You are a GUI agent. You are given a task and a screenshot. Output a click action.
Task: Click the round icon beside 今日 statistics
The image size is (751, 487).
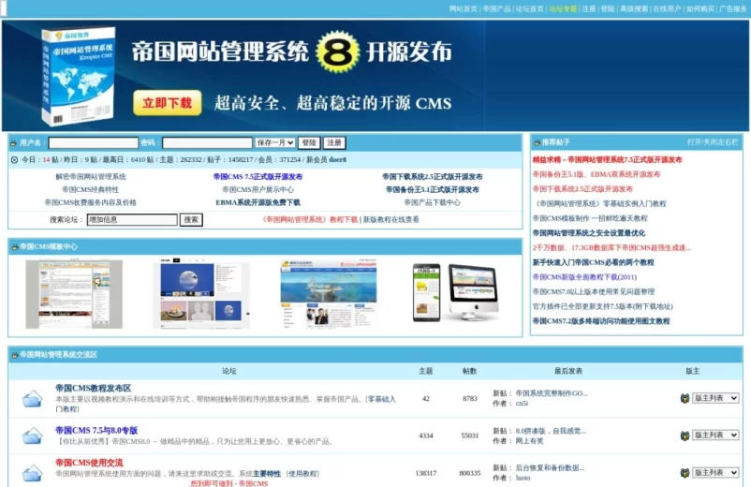14,159
